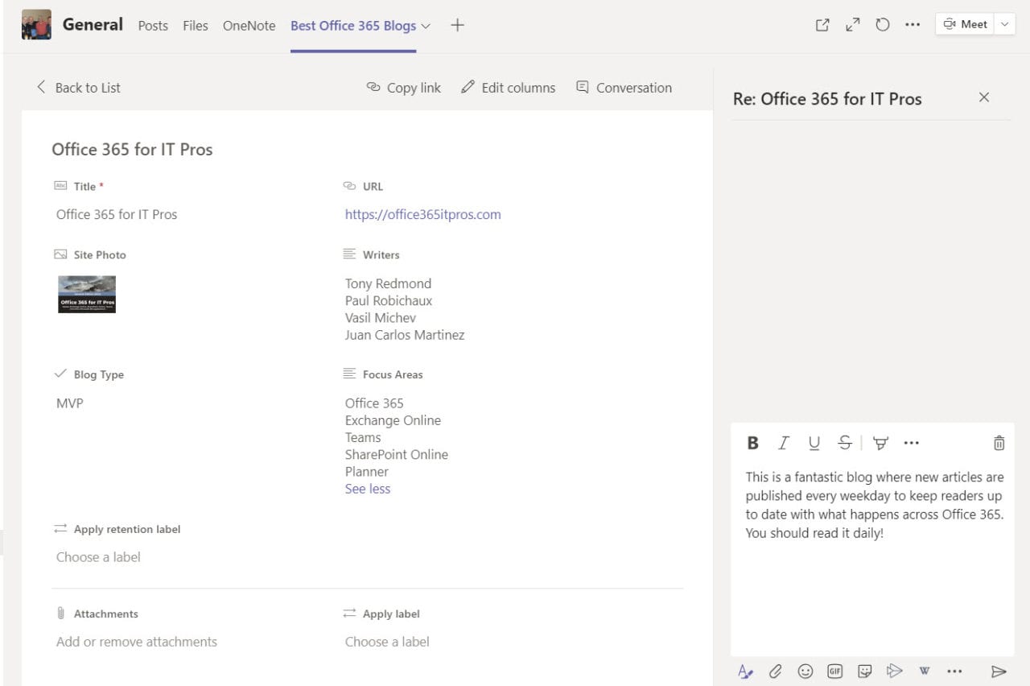1030x686 pixels.
Task: Open Edit columns
Action: tap(509, 88)
